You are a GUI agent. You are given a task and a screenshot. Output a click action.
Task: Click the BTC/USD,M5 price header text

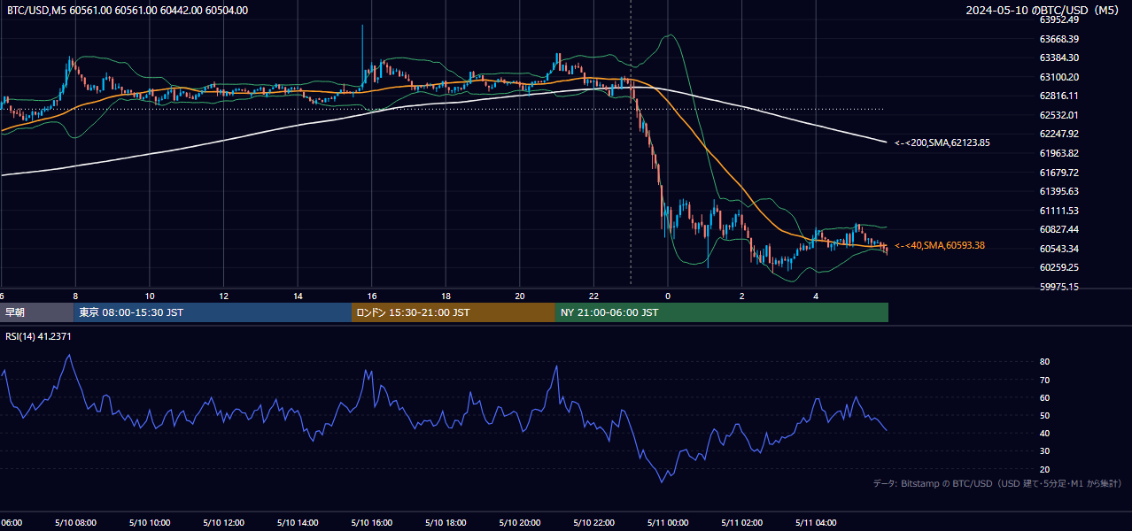pyautogui.click(x=128, y=11)
